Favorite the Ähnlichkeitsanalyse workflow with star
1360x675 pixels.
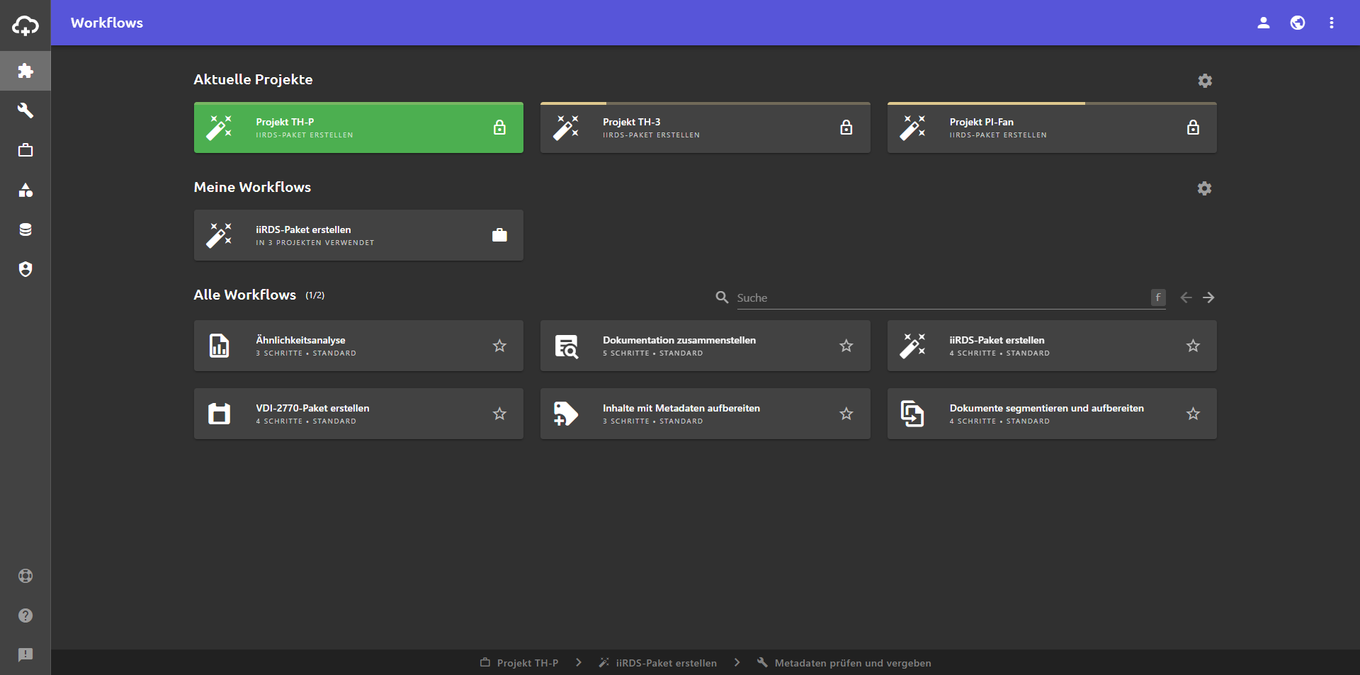(499, 346)
